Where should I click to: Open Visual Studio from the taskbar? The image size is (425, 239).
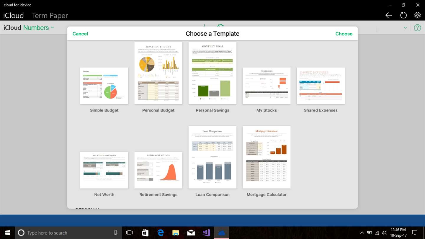(x=206, y=233)
